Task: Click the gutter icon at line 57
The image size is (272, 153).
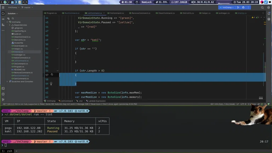Action: click(x=52, y=74)
